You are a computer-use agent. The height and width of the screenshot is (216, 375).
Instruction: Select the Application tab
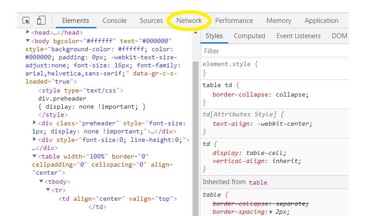pos(321,21)
